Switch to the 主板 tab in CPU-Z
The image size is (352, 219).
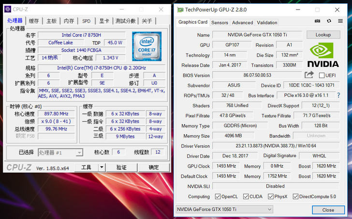(x=51, y=21)
